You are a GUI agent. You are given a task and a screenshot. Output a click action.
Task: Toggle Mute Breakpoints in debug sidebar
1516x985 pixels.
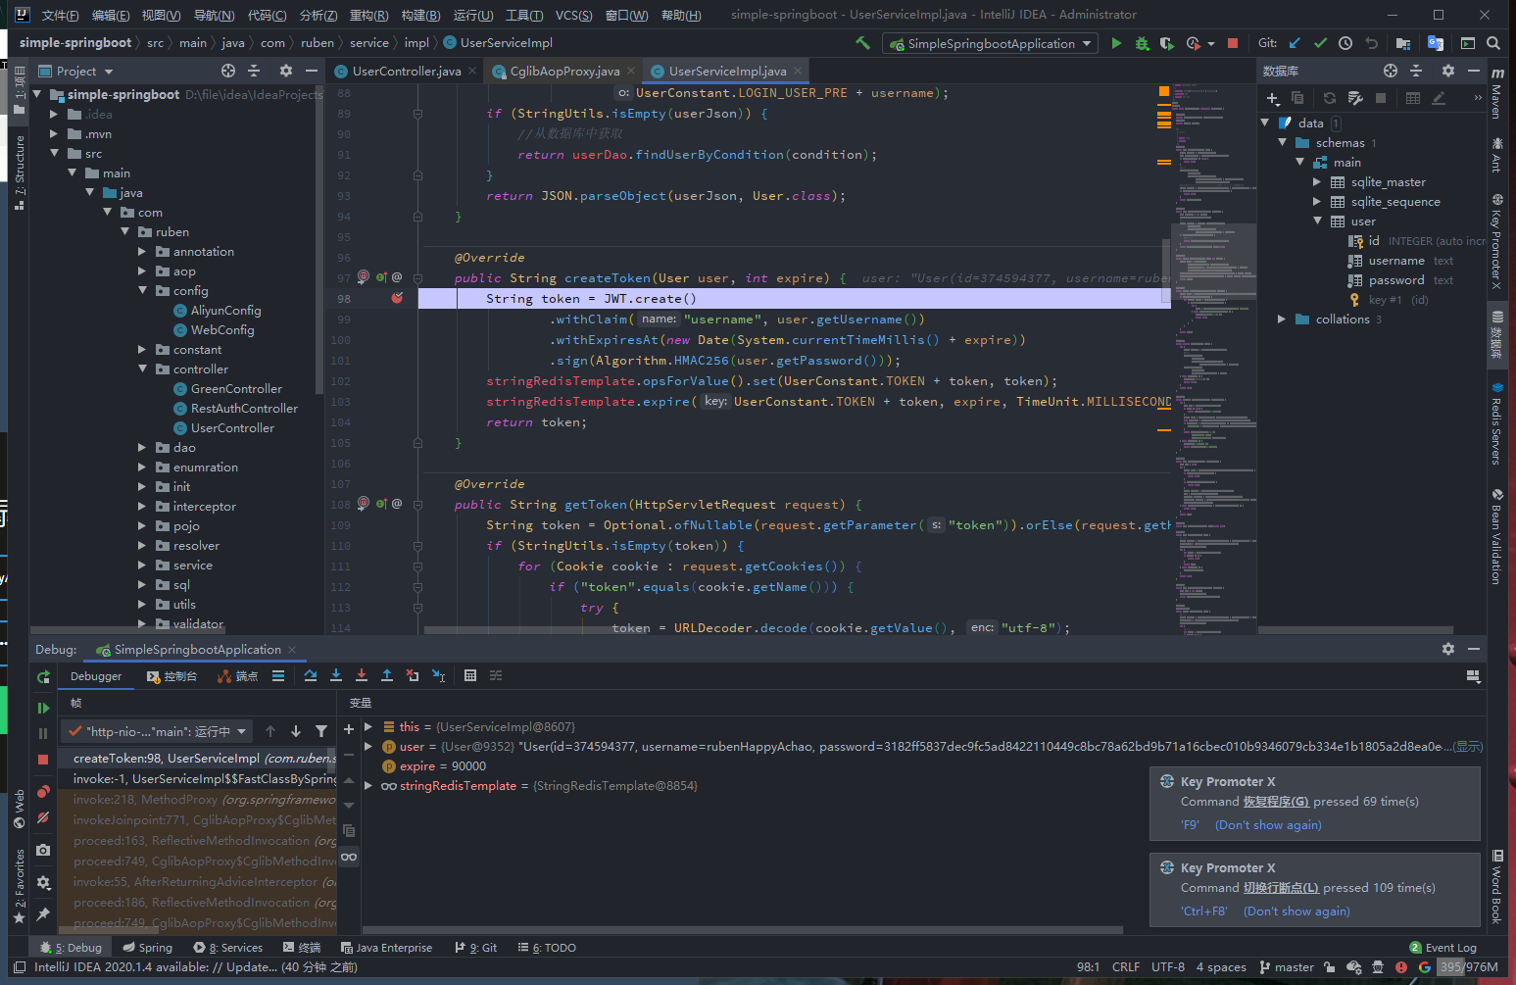[x=43, y=817]
